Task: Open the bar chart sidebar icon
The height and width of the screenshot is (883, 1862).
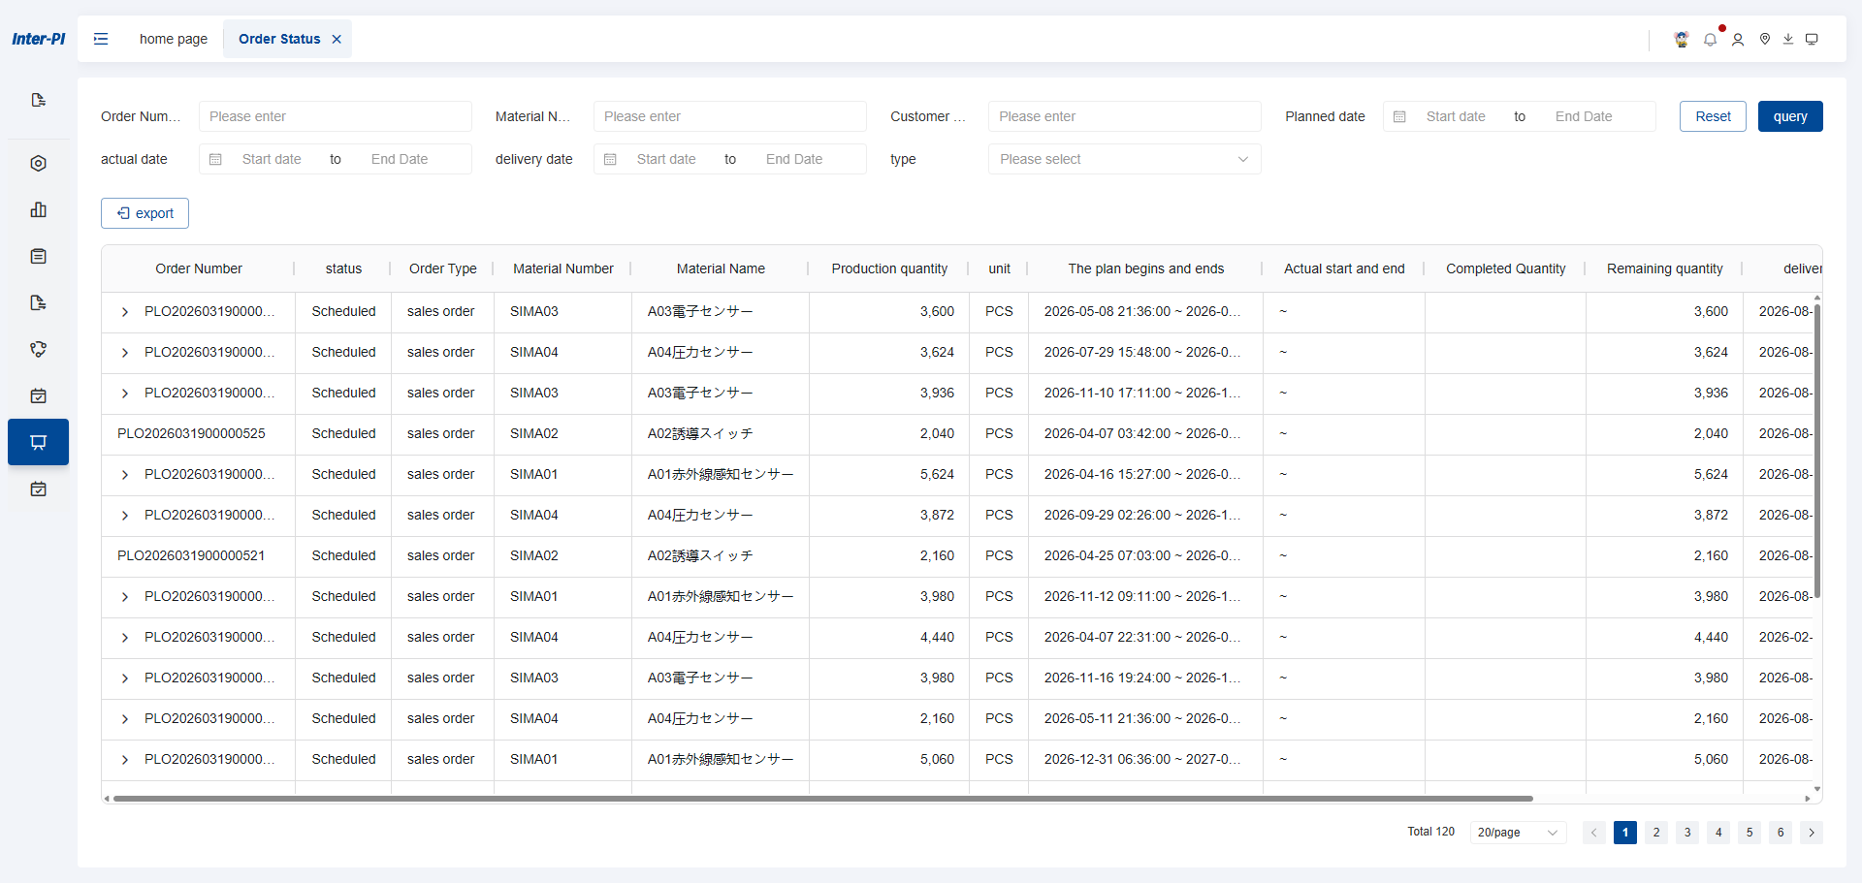Action: pyautogui.click(x=39, y=209)
